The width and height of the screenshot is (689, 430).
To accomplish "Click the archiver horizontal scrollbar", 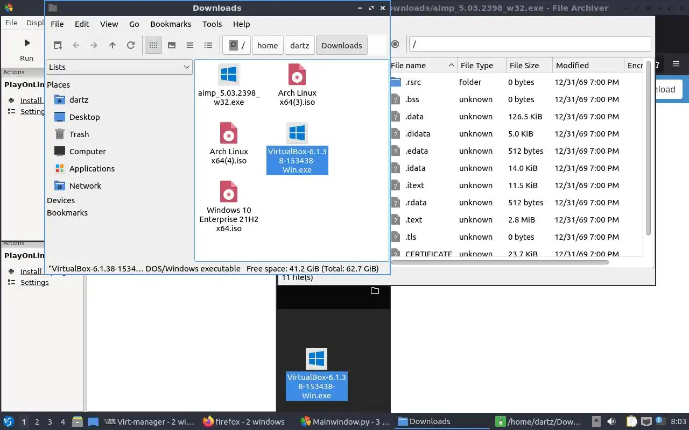I will tap(500, 262).
